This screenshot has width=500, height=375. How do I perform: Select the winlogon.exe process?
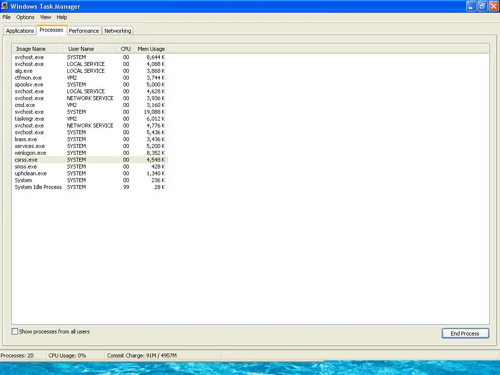point(90,153)
